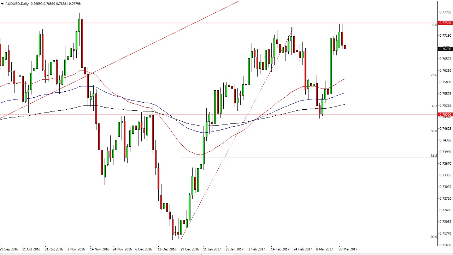Click the Fibonacci 23.6 level label
The height and width of the screenshot is (255, 453).
pos(434,75)
